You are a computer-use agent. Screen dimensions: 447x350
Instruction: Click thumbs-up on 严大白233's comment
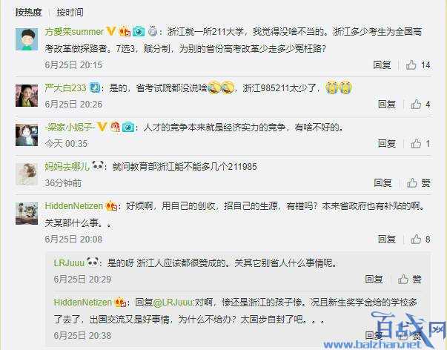[416, 105]
